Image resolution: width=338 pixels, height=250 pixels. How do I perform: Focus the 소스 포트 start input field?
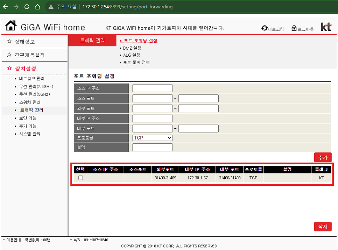(x=153, y=98)
